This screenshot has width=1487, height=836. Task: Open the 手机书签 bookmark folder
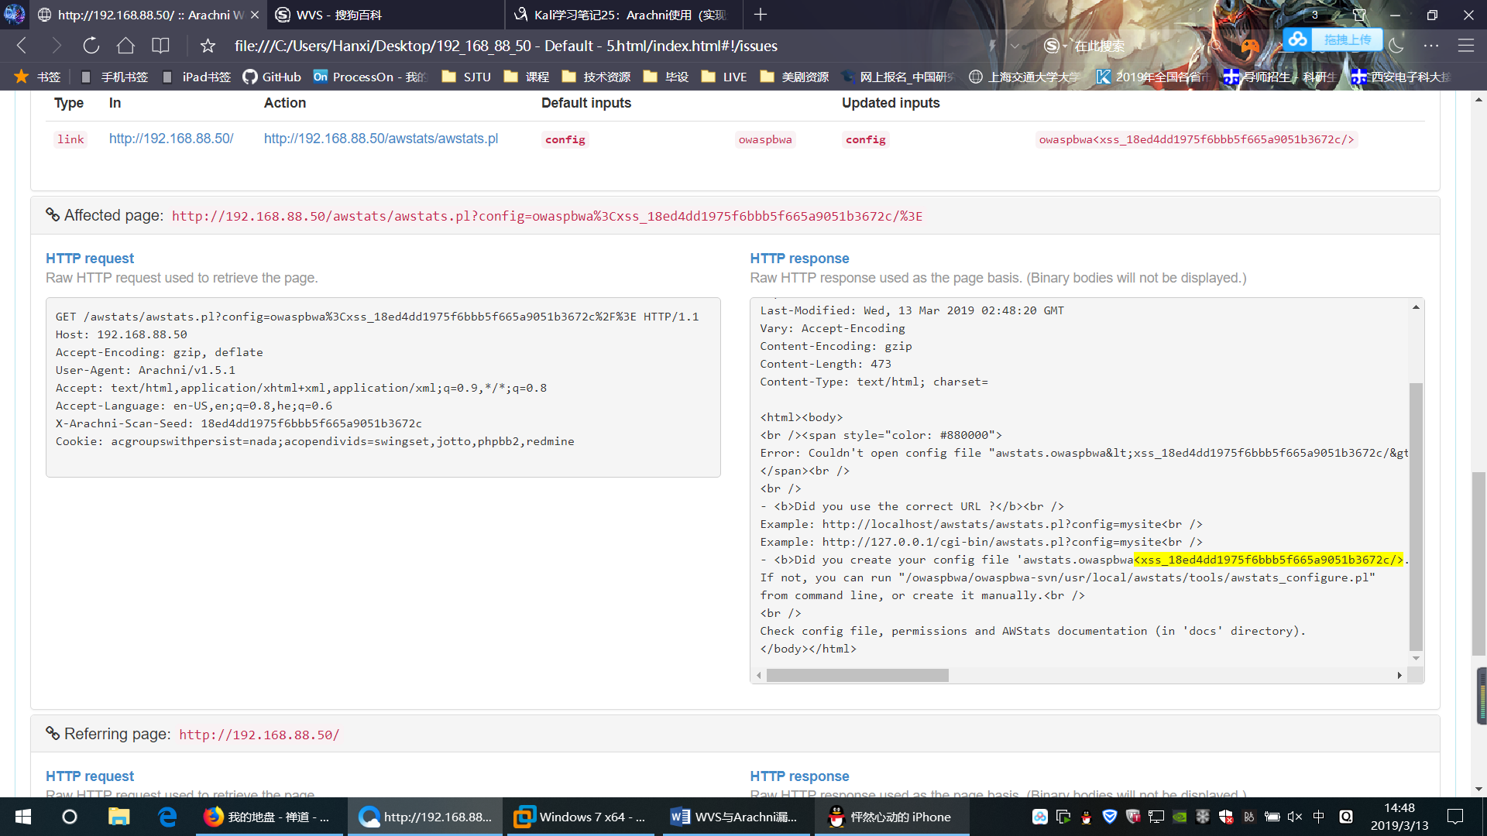(115, 77)
